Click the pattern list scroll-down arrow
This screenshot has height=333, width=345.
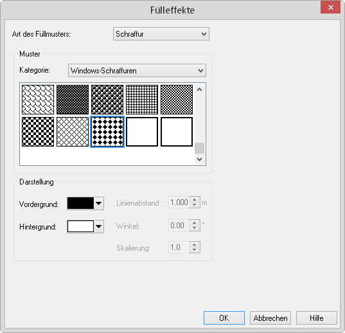(200, 159)
